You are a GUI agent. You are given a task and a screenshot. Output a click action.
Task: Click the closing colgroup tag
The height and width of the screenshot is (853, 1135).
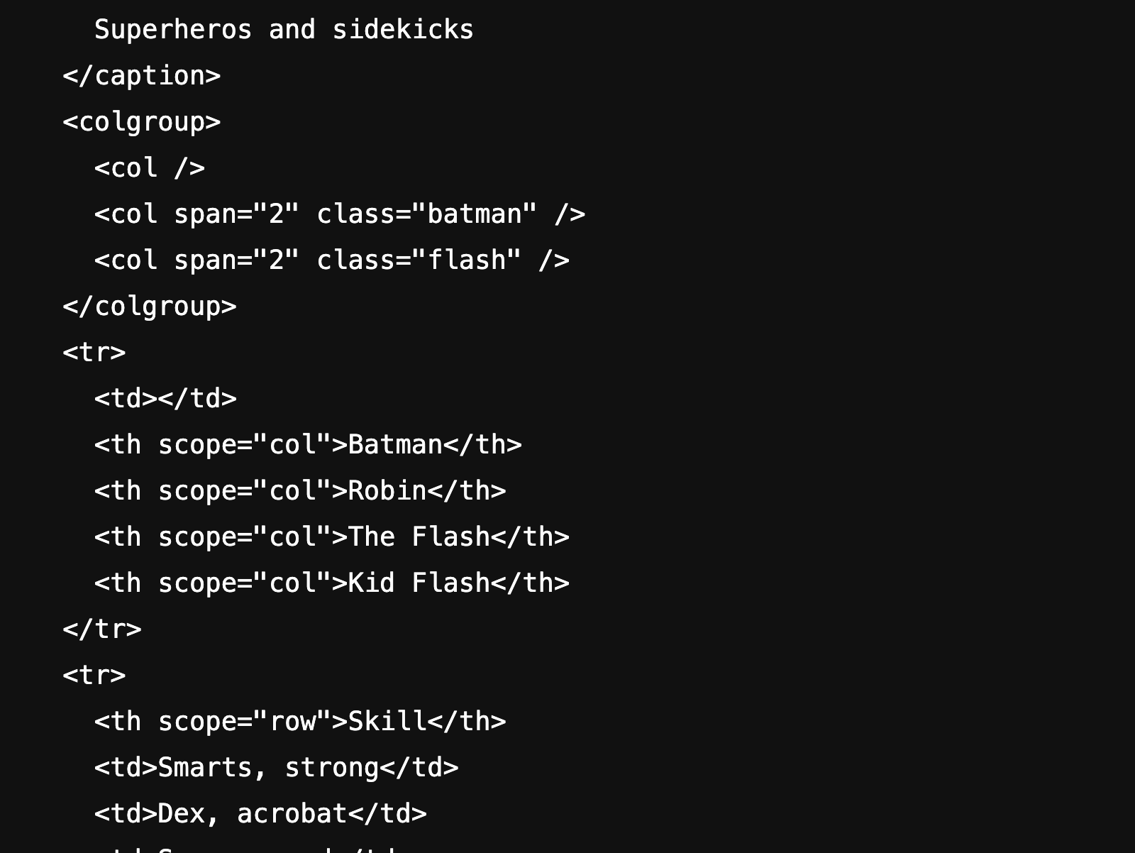click(x=150, y=307)
